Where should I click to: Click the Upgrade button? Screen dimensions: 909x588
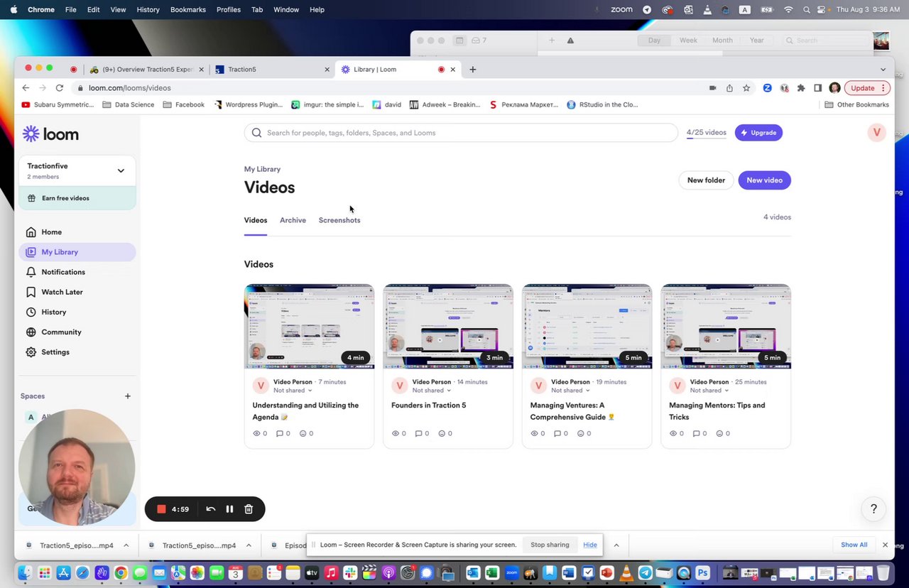click(758, 133)
